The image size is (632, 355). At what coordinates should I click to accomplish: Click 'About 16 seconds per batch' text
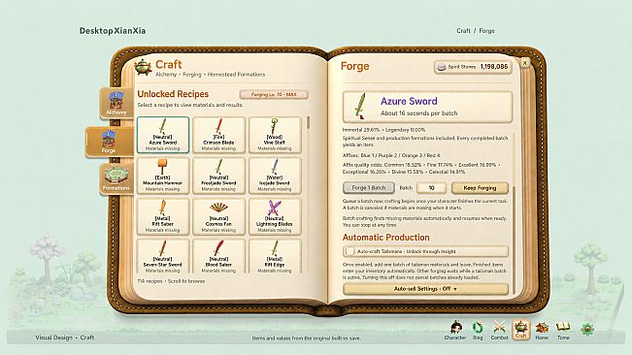tap(418, 113)
